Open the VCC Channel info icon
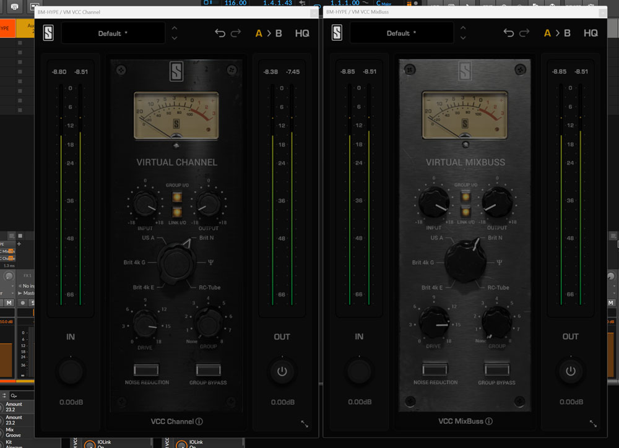 (199, 421)
